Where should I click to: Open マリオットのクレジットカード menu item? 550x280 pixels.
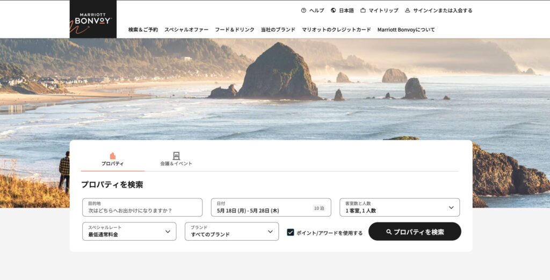[336, 30]
